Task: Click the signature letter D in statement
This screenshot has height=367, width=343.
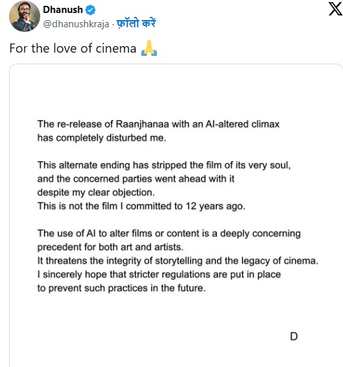Action: (294, 336)
